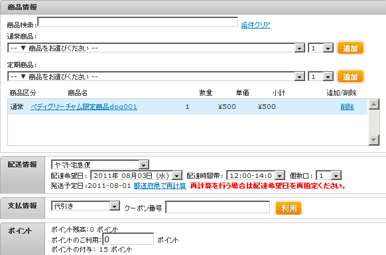Click the ¥500 unit price cell
The height and width of the screenshot is (255, 386).
pos(227,107)
